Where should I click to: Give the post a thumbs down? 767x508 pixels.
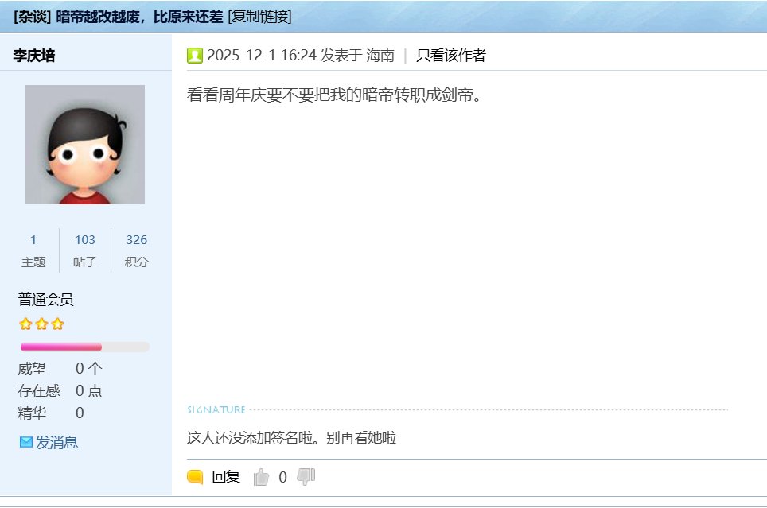pyautogui.click(x=306, y=476)
